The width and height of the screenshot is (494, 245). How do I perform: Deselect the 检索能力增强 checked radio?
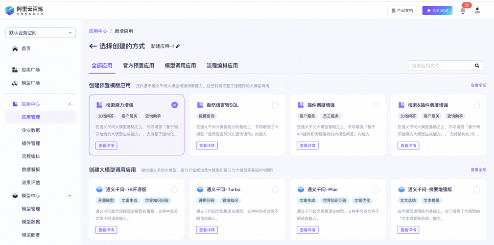174,105
